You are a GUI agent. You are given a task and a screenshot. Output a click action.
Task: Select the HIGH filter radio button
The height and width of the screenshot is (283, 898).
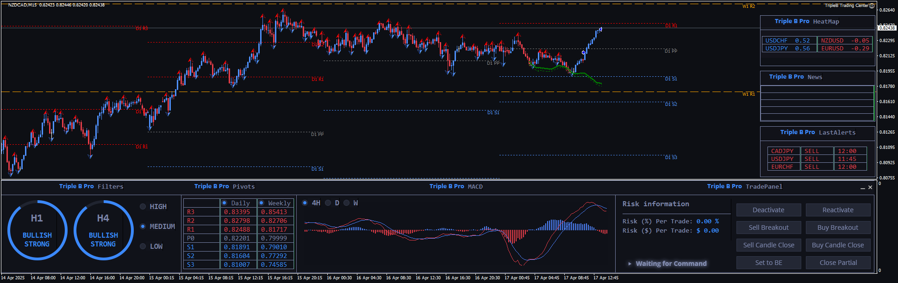[x=143, y=207]
